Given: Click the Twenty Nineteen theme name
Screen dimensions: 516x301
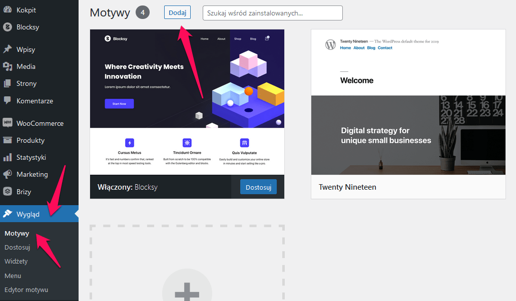Looking at the screenshot, I should tap(347, 187).
